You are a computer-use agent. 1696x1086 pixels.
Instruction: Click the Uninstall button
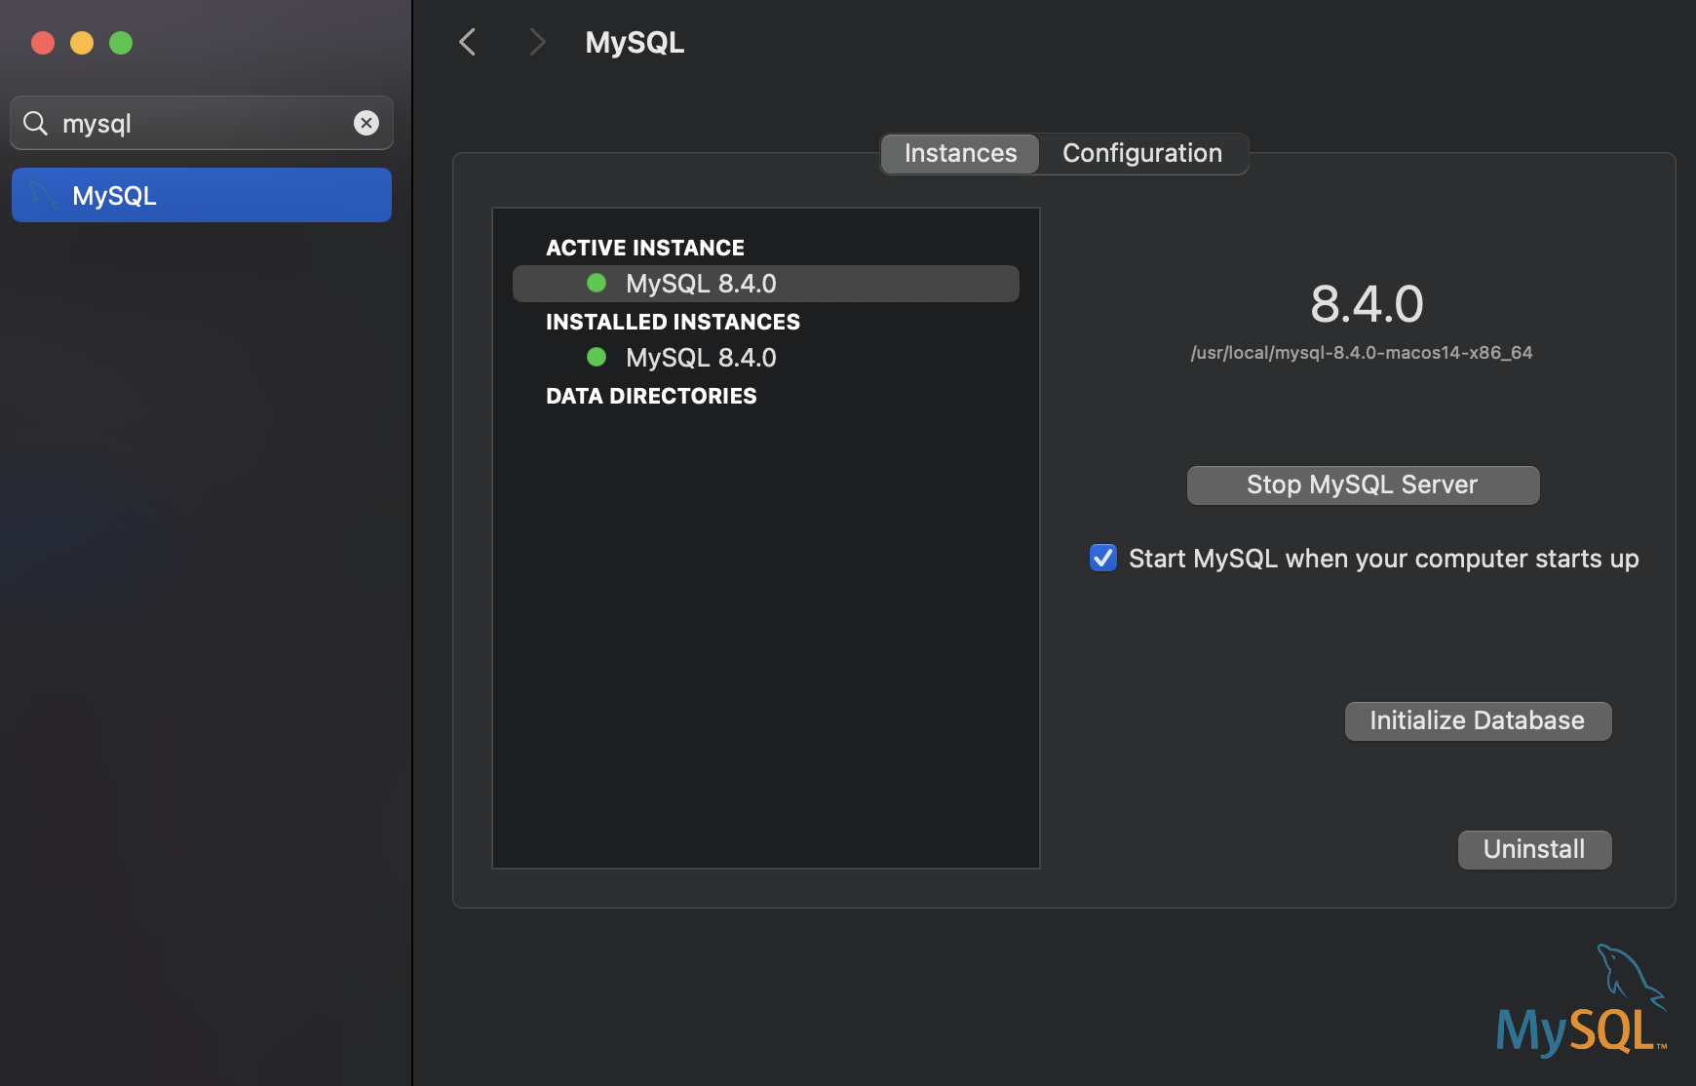point(1533,849)
